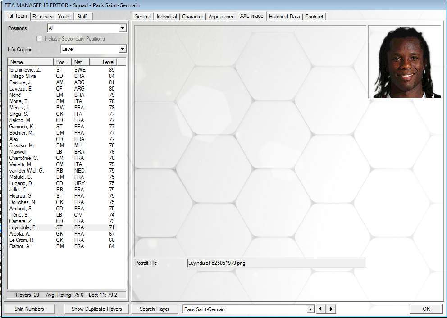Viewport: 447px width, 318px height.
Task: Click the previous club arrow button
Action: click(x=321, y=309)
